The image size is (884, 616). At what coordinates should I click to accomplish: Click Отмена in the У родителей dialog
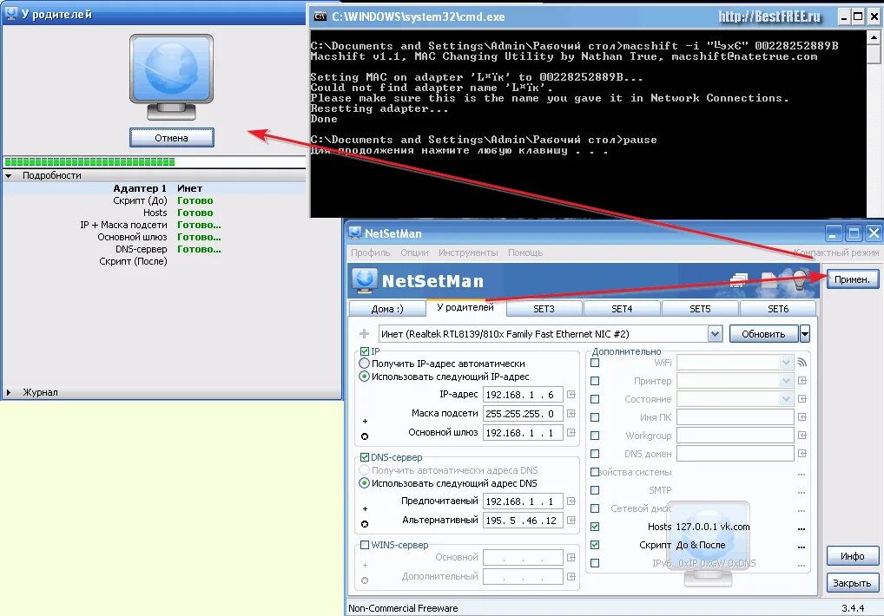click(x=171, y=137)
